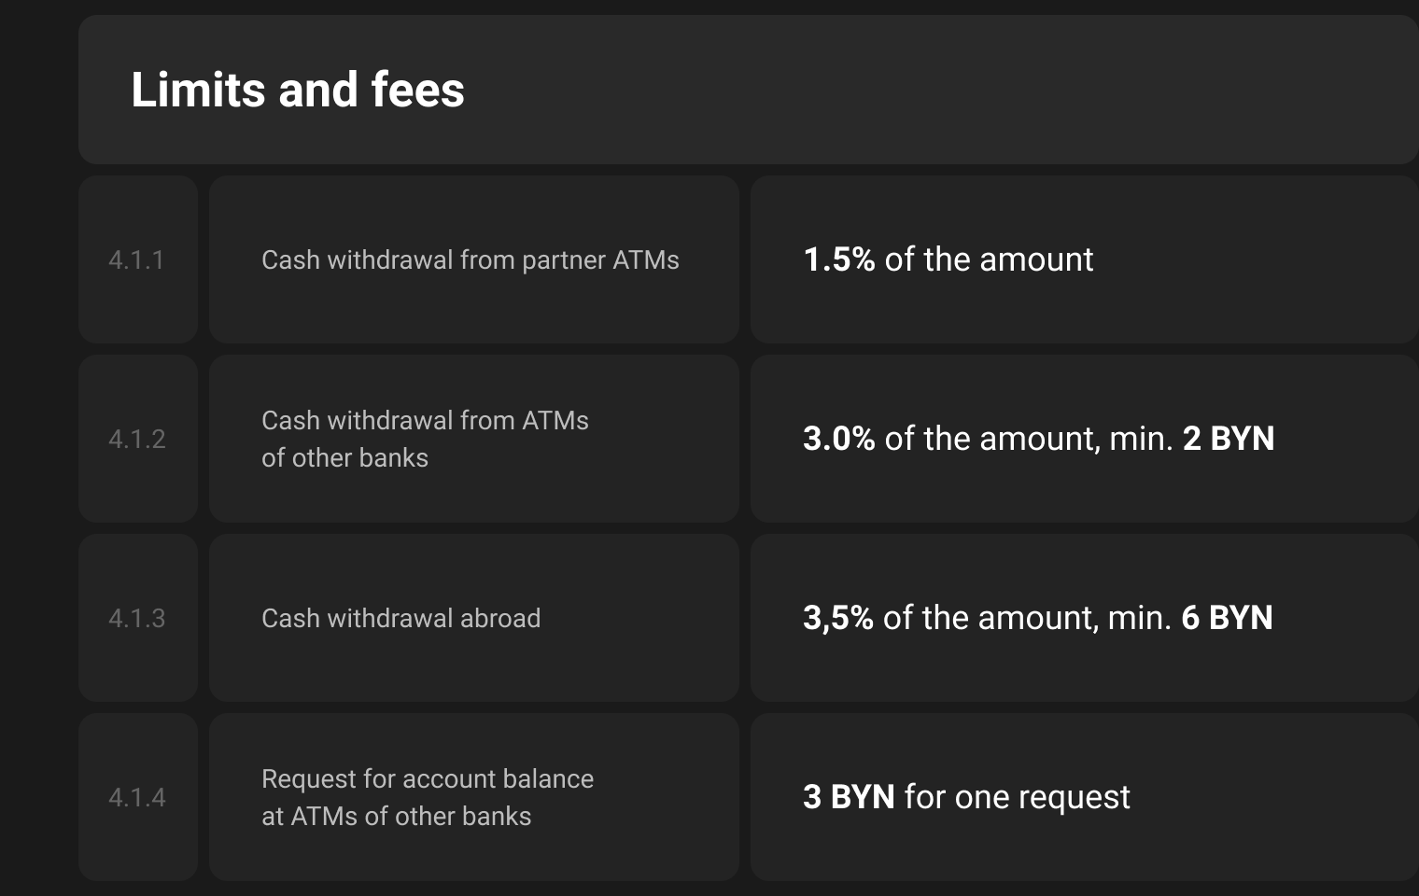Click 'min.' in the 3.0% fee cell
Image resolution: width=1419 pixels, height=896 pixels.
(x=1141, y=439)
